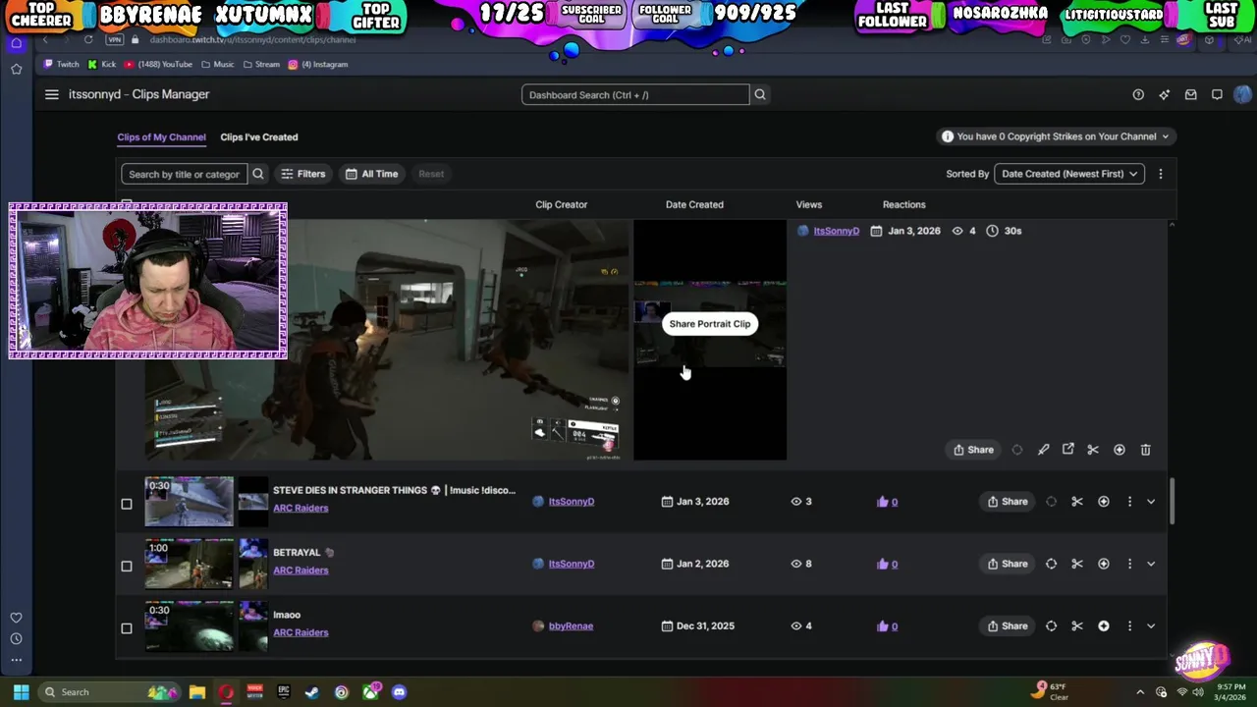Open the sparkle What's New icon

click(1165, 94)
